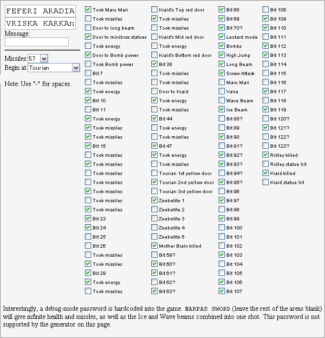Enable the Door to long beam checkbox
Screen dimensions: 325x338
[88, 28]
